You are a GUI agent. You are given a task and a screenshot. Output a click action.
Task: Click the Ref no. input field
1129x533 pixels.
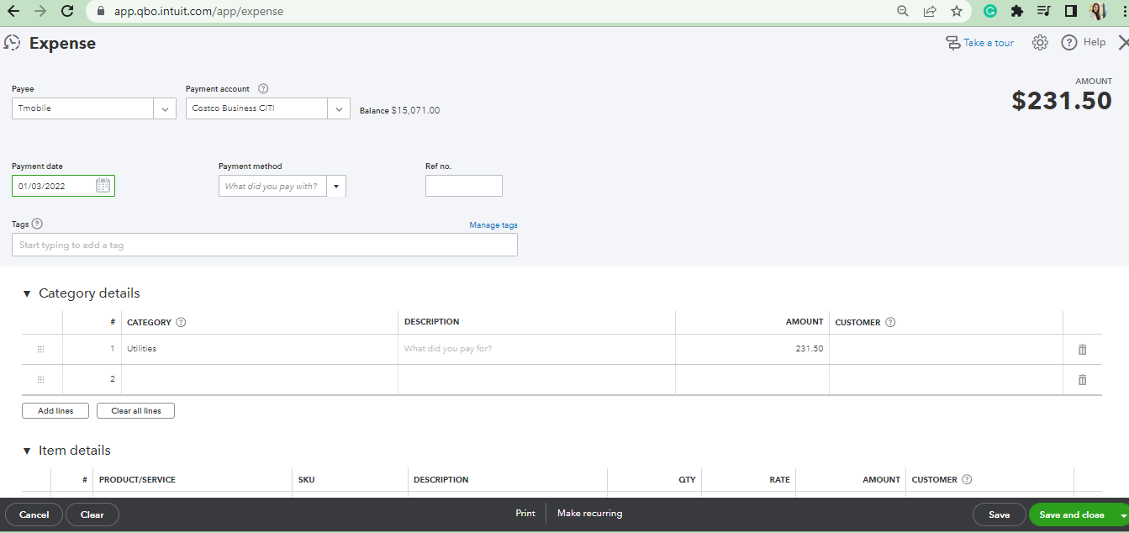coord(464,186)
